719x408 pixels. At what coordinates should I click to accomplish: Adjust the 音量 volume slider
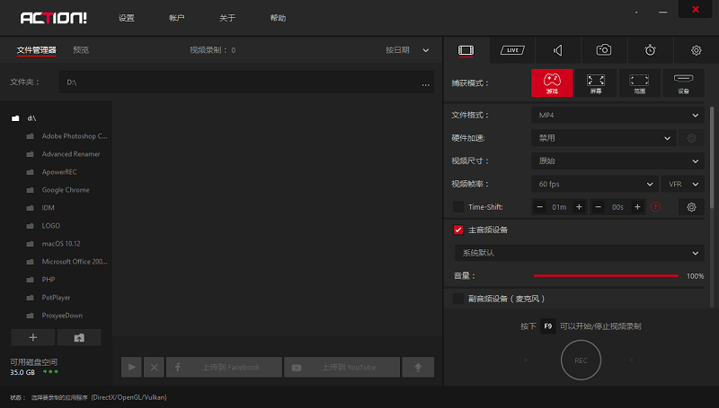[x=606, y=276]
